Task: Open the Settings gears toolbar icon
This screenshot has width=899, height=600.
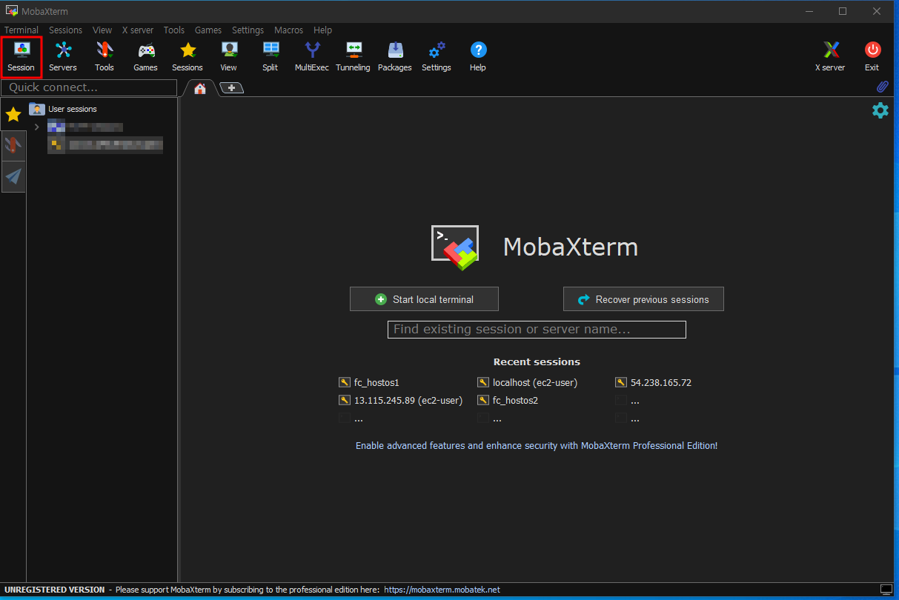Action: pyautogui.click(x=437, y=57)
